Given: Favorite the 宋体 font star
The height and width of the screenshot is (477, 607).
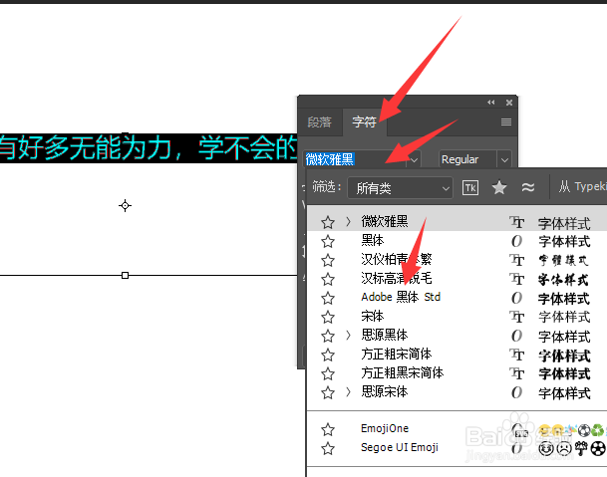Looking at the screenshot, I should (x=328, y=317).
